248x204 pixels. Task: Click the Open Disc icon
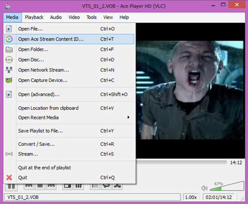tap(9, 60)
